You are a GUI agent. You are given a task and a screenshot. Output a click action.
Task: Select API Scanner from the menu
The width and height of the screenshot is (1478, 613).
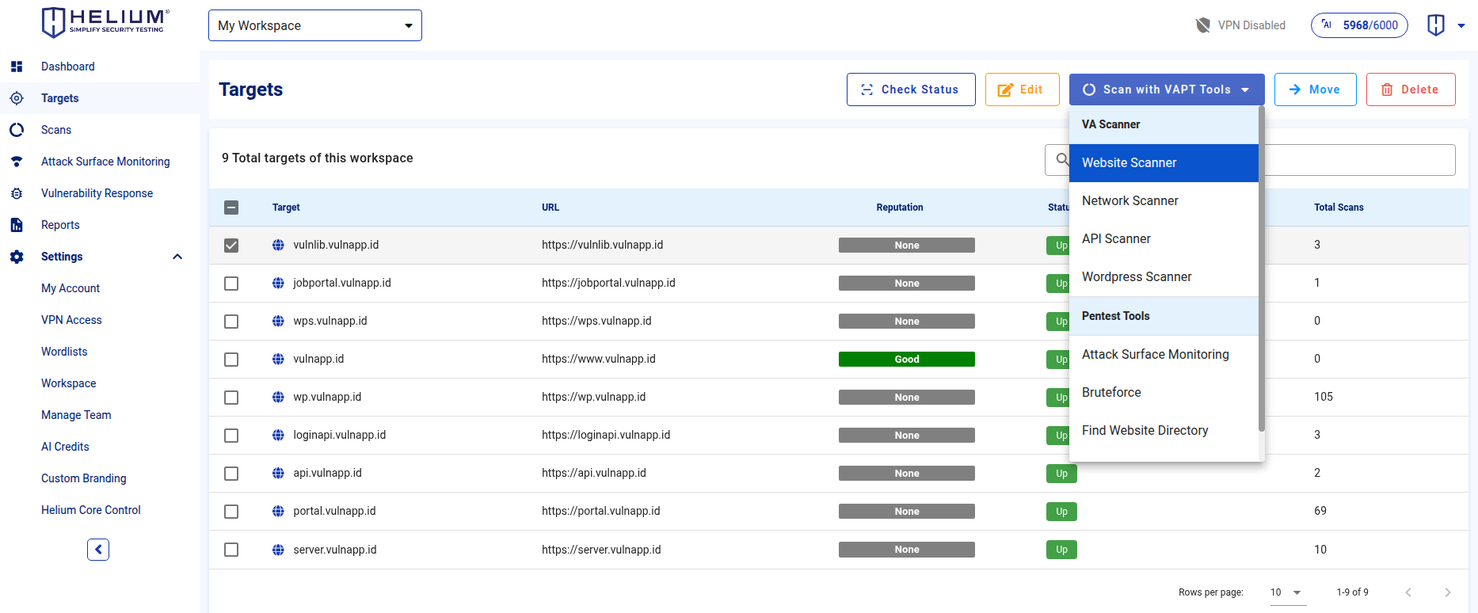(1164, 239)
